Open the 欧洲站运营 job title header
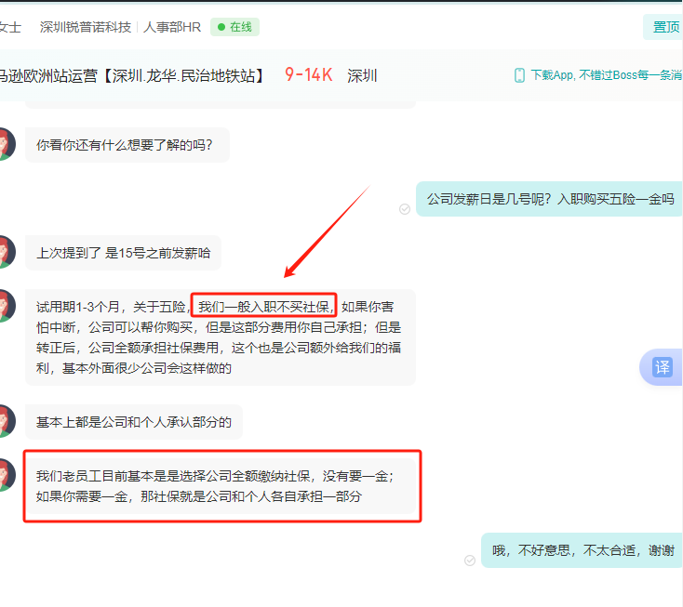683x607 pixels. coord(130,75)
